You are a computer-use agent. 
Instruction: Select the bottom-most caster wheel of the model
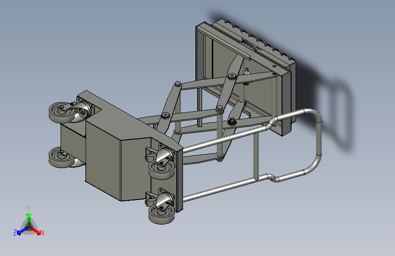161,214
